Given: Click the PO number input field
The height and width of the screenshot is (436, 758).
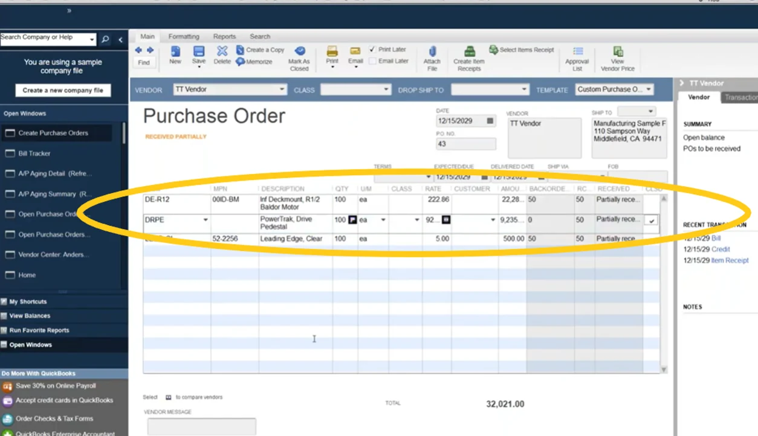Looking at the screenshot, I should 465,144.
